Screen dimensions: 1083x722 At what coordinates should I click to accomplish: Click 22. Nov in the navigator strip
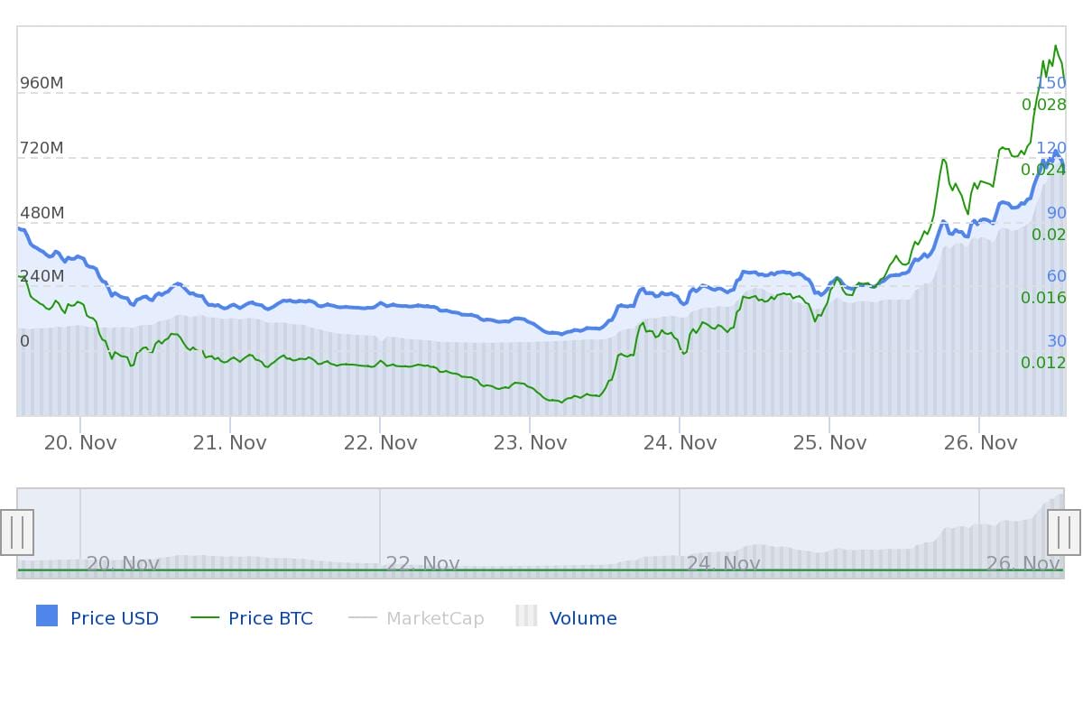[422, 564]
